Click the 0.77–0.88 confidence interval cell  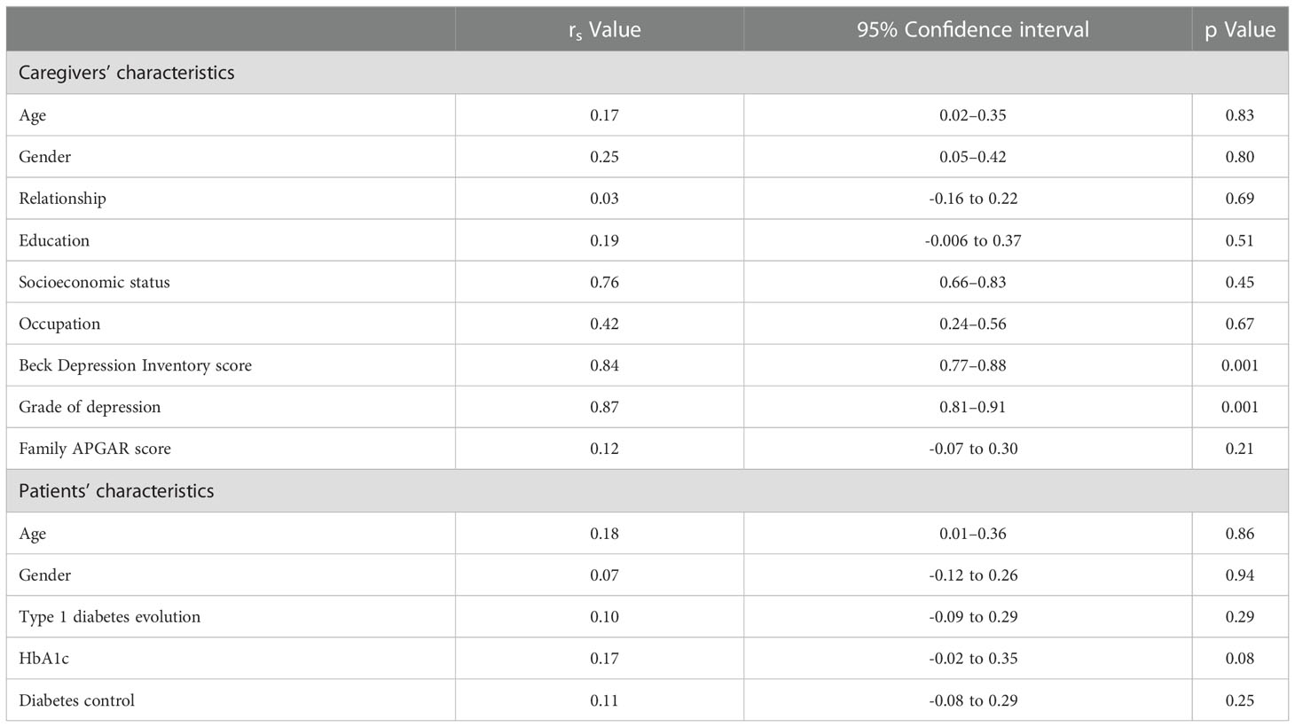(x=973, y=365)
